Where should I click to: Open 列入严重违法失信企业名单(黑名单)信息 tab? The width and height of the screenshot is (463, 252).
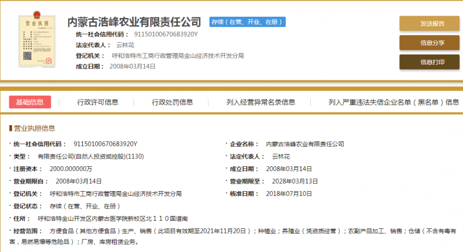coord(394,102)
